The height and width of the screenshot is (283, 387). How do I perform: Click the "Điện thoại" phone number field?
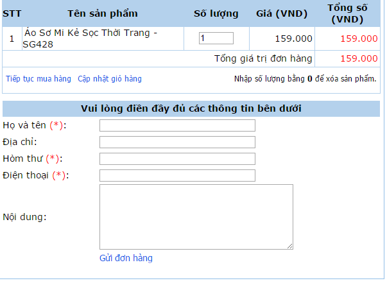[x=177, y=175]
